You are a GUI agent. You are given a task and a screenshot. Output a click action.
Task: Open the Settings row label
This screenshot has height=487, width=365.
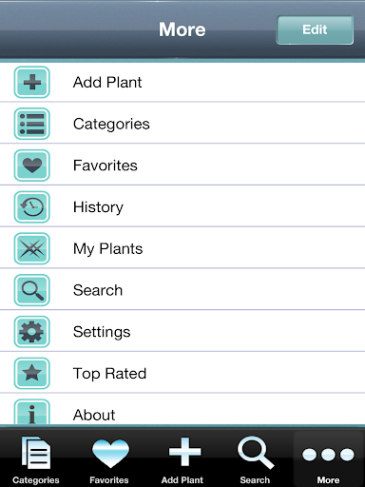[x=102, y=332]
